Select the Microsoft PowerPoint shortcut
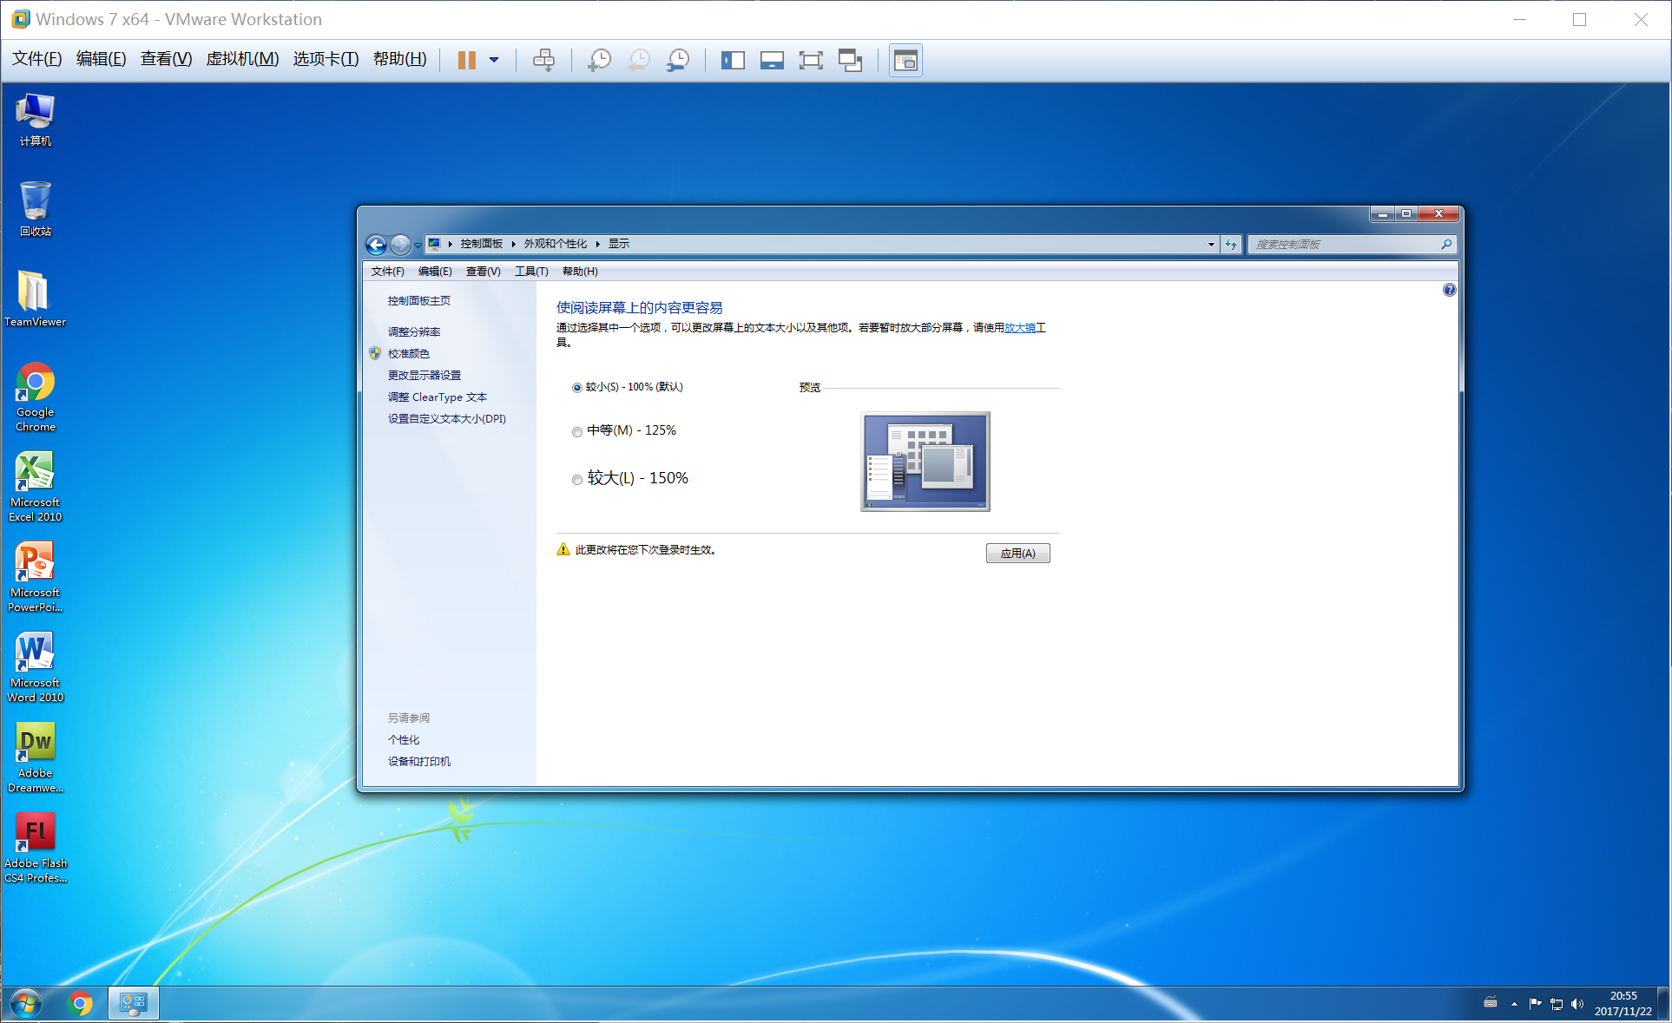The height and width of the screenshot is (1023, 1672). pos(35,577)
